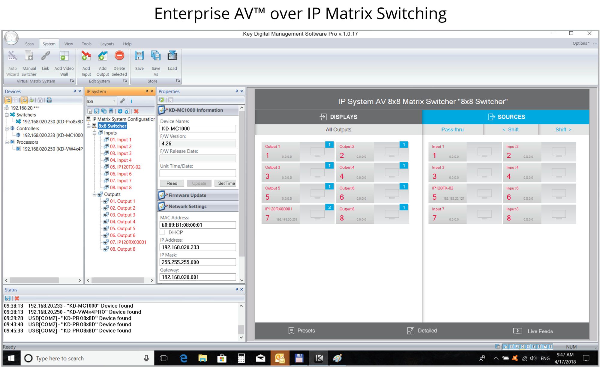600x367 pixels.
Task: Click the Pass-thru button
Action: 452,130
